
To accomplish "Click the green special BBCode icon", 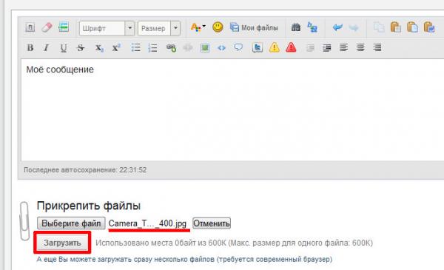I will click(64, 27).
